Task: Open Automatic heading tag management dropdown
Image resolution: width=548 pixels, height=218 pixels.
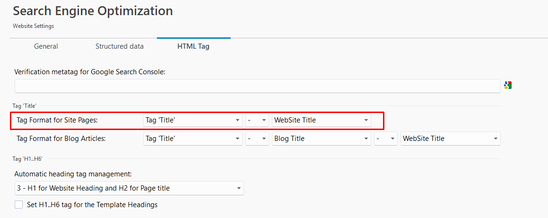Action: [x=129, y=188]
